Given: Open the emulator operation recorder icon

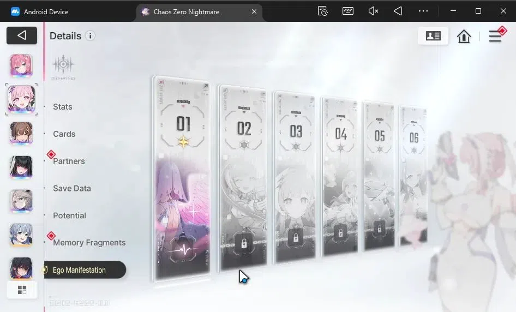Looking at the screenshot, I should point(323,11).
